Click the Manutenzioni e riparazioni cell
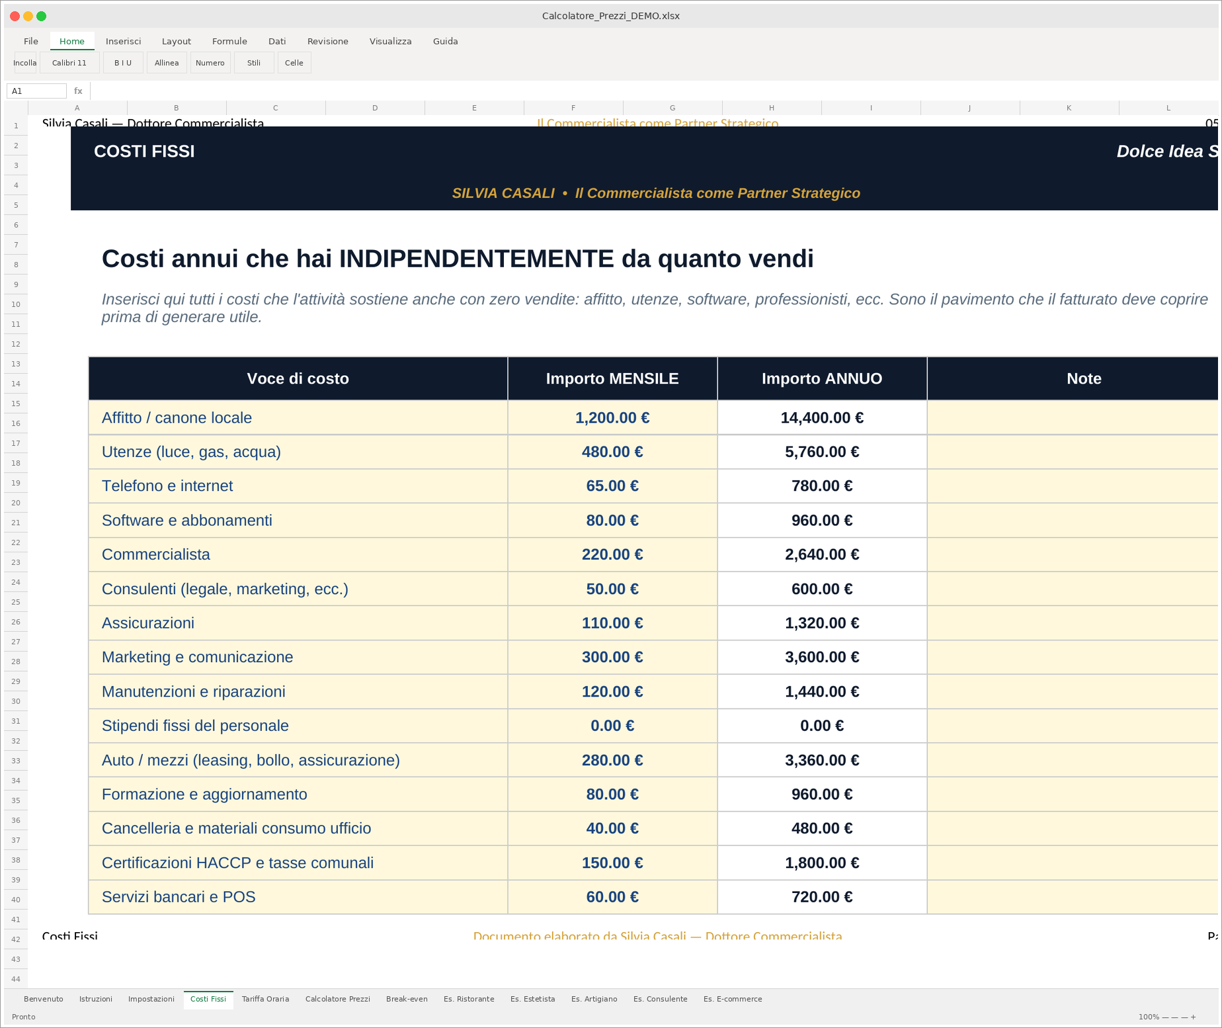Image resolution: width=1222 pixels, height=1028 pixels. tap(298, 692)
